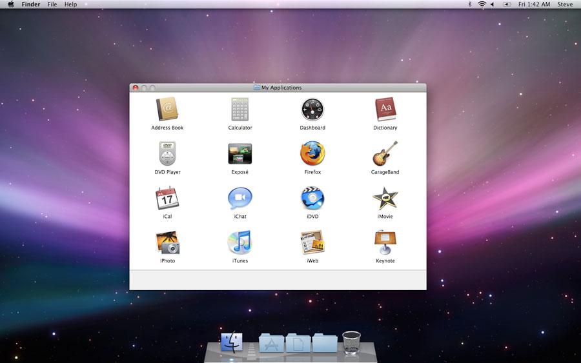This screenshot has height=363, width=581.
Task: Select the 'iPhoto' label text
Action: point(167,261)
